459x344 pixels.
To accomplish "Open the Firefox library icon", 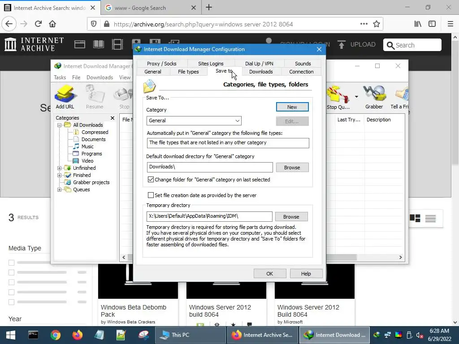I will click(418, 24).
